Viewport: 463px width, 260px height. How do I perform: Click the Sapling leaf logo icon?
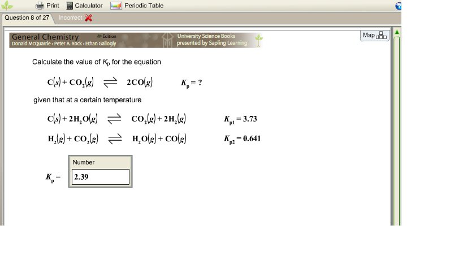click(x=7, y=5)
